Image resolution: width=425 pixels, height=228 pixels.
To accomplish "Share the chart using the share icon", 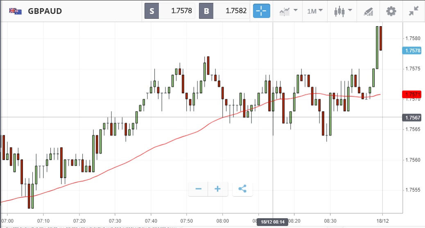I will click(242, 189).
